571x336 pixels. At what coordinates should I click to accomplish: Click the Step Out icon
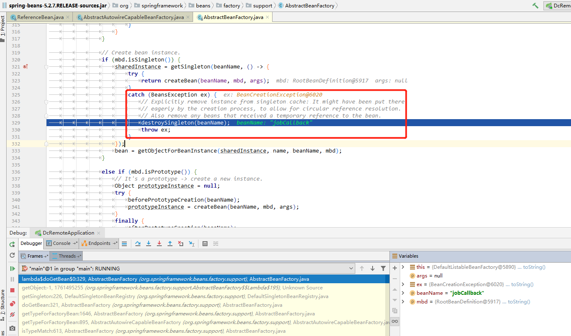(x=170, y=244)
